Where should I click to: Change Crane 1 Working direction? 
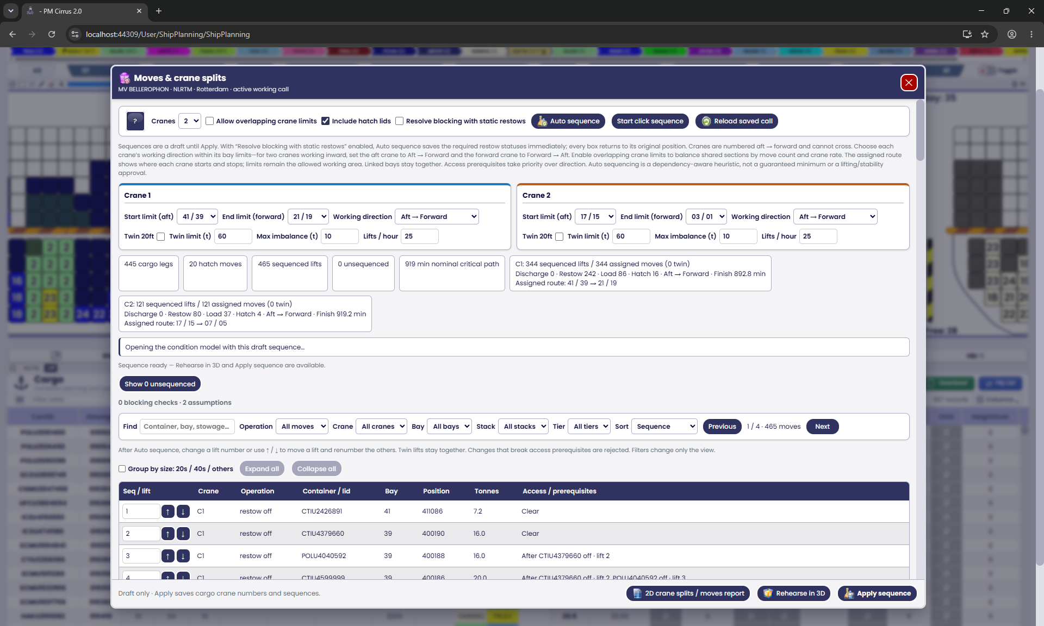(x=437, y=217)
